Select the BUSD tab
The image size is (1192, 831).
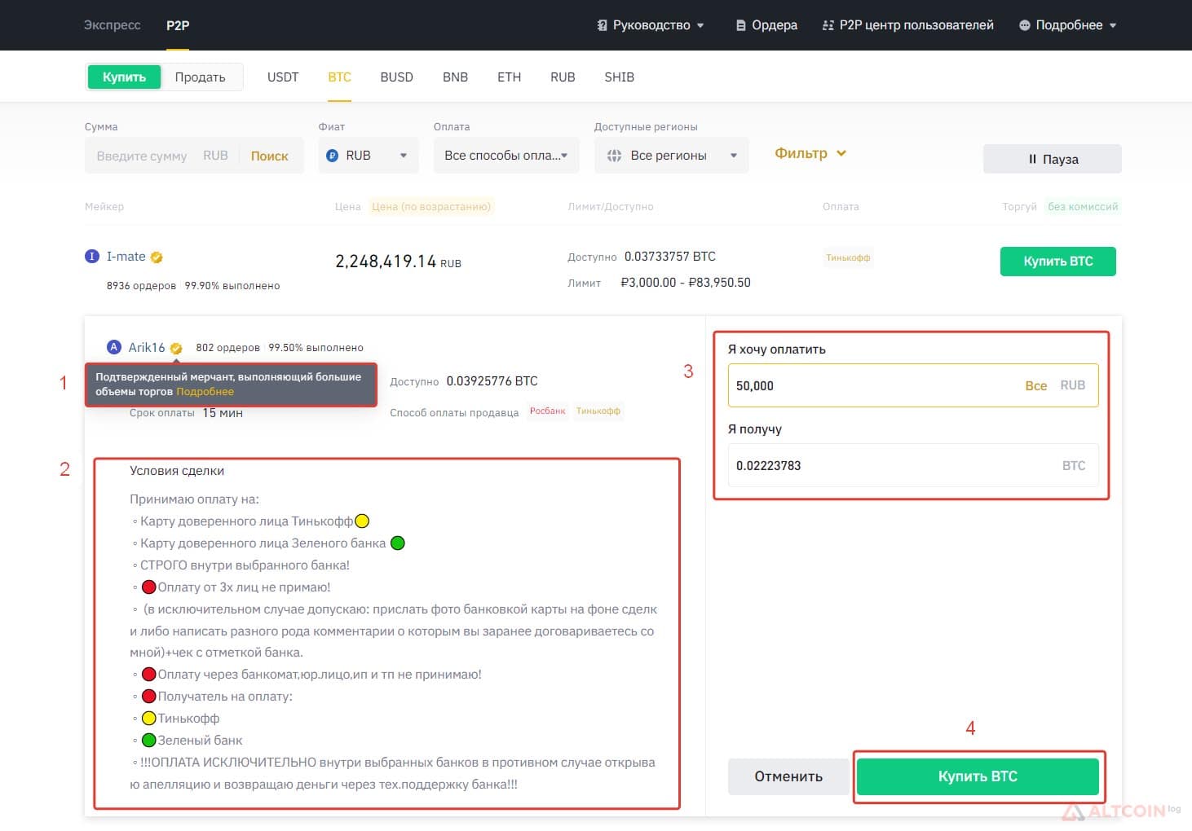[x=396, y=77]
